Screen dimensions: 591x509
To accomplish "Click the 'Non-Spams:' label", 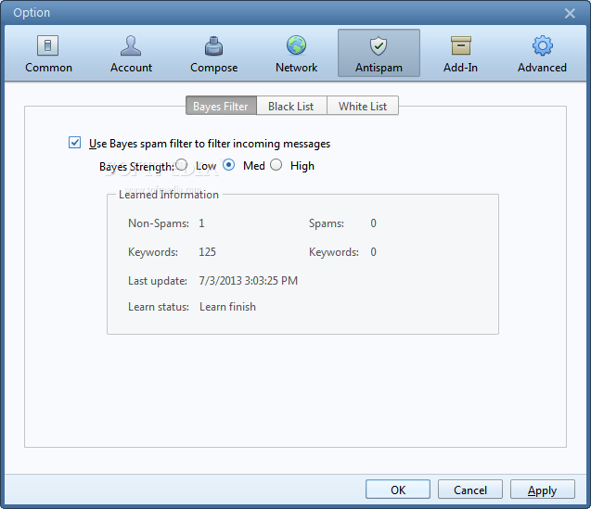I will (159, 223).
